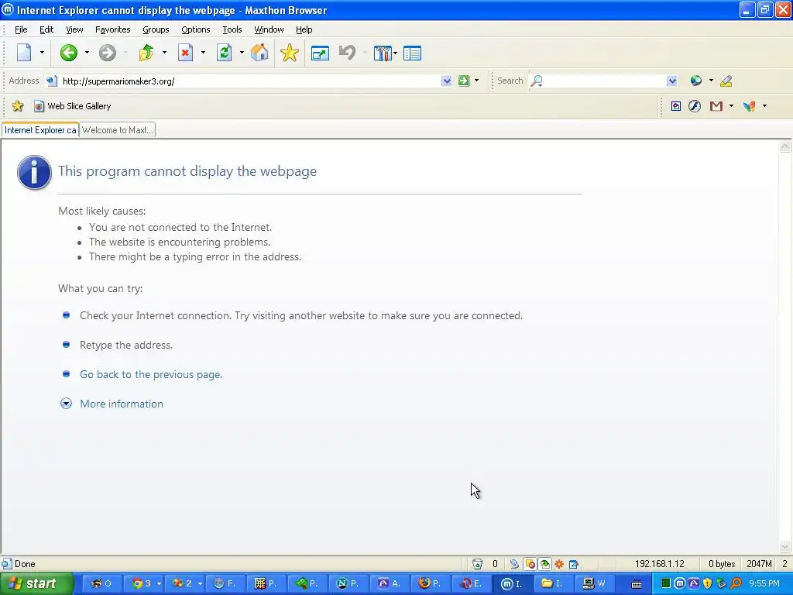The width and height of the screenshot is (793, 595).
Task: Open the Gmail icon dropdown arrow
Action: pos(731,105)
